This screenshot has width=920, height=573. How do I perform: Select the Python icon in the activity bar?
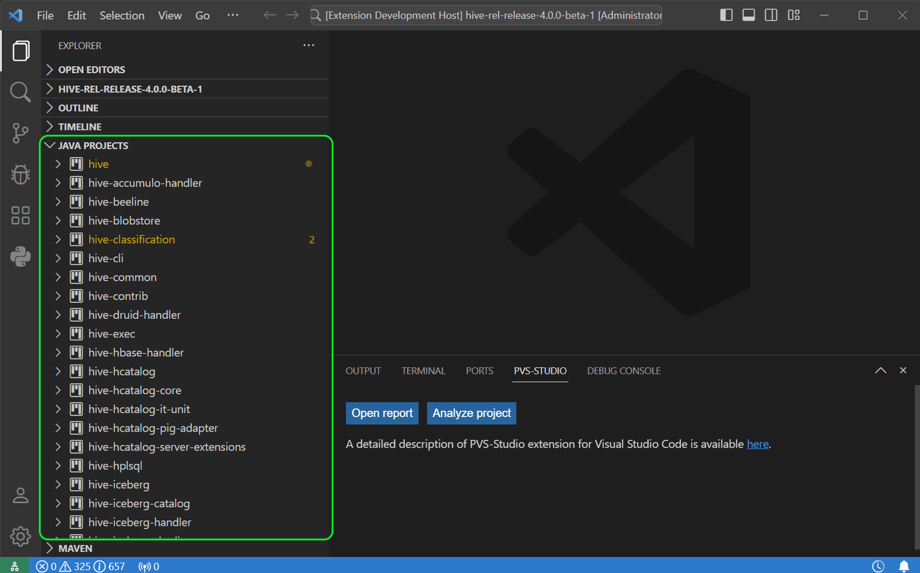point(21,257)
